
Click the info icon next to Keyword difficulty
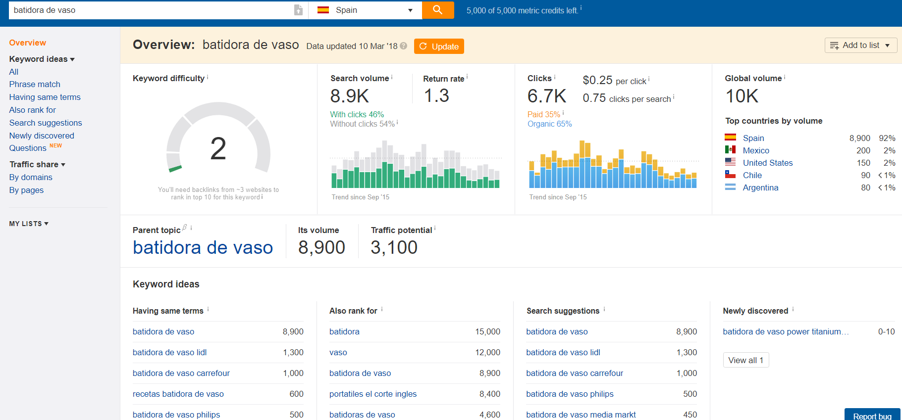[x=208, y=77]
